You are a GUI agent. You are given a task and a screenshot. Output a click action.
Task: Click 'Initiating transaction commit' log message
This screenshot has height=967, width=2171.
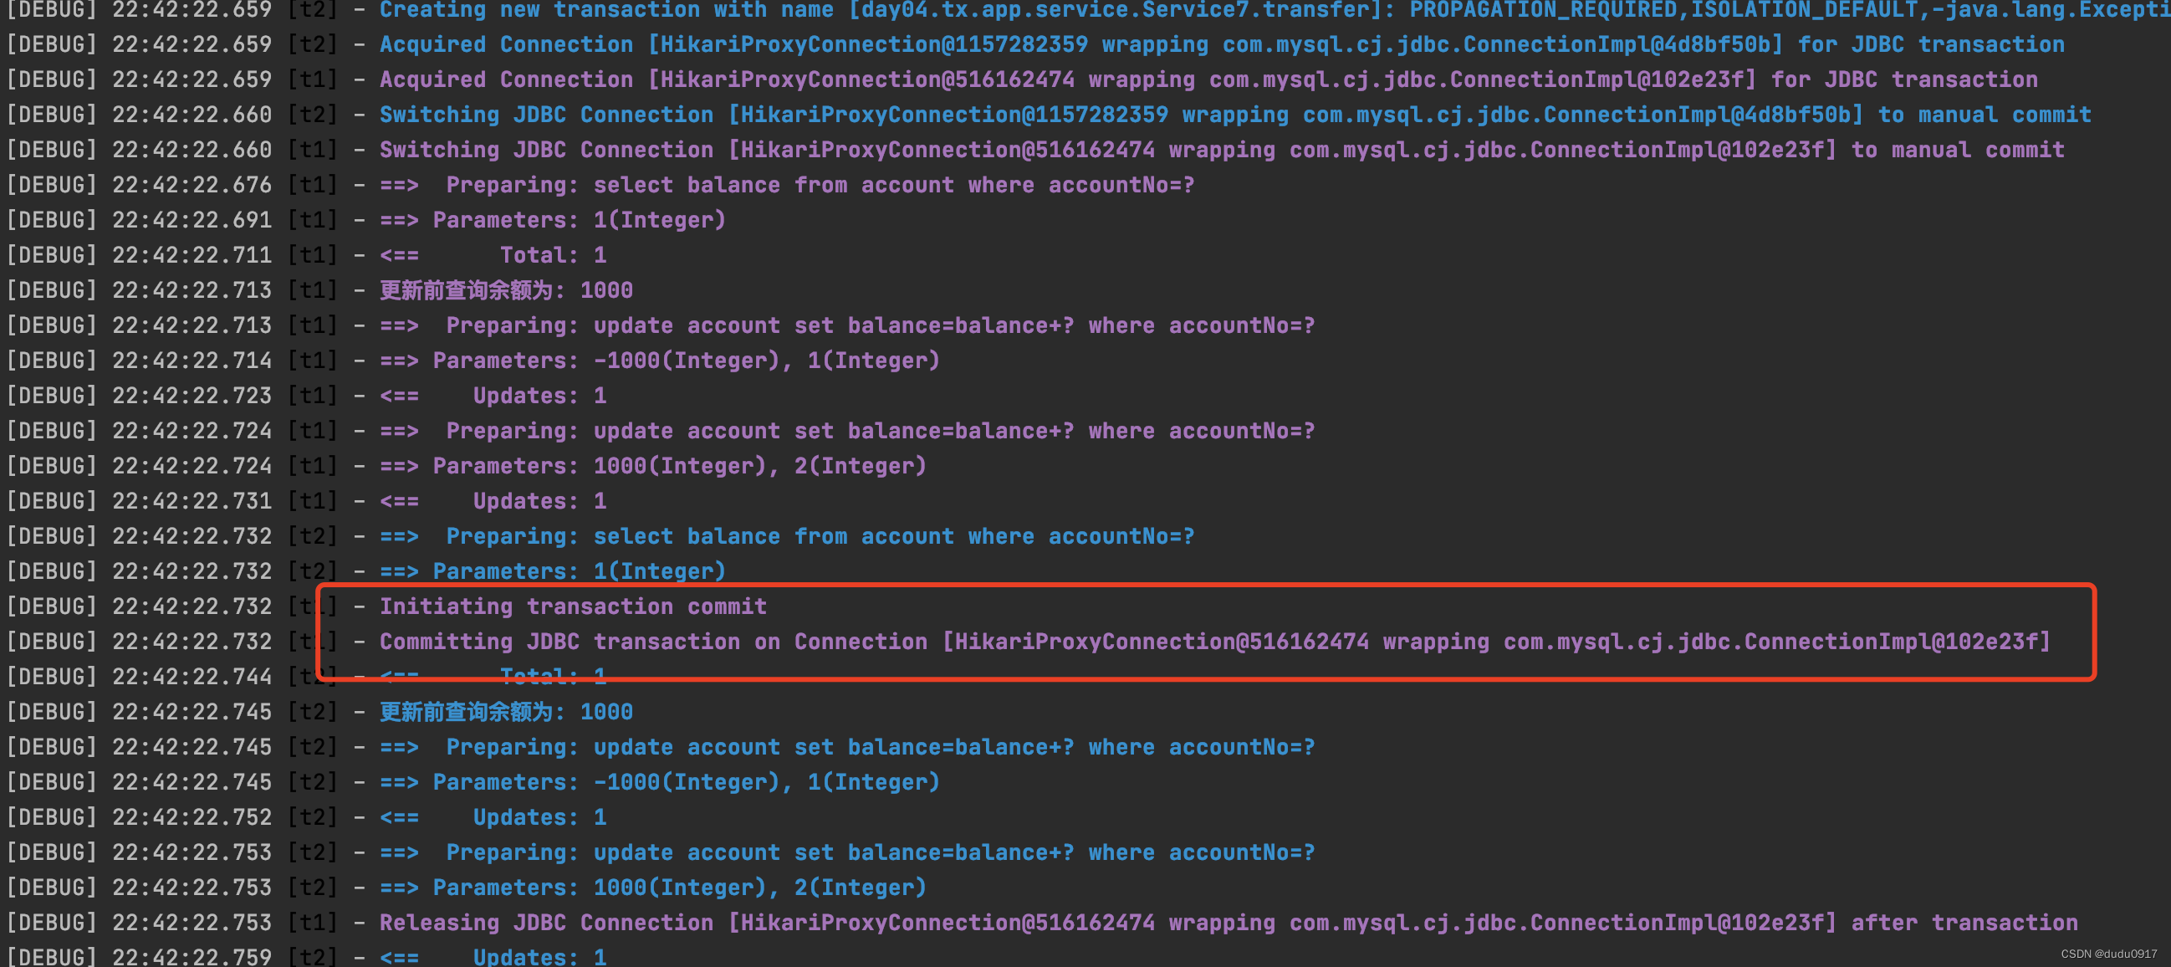(x=573, y=607)
